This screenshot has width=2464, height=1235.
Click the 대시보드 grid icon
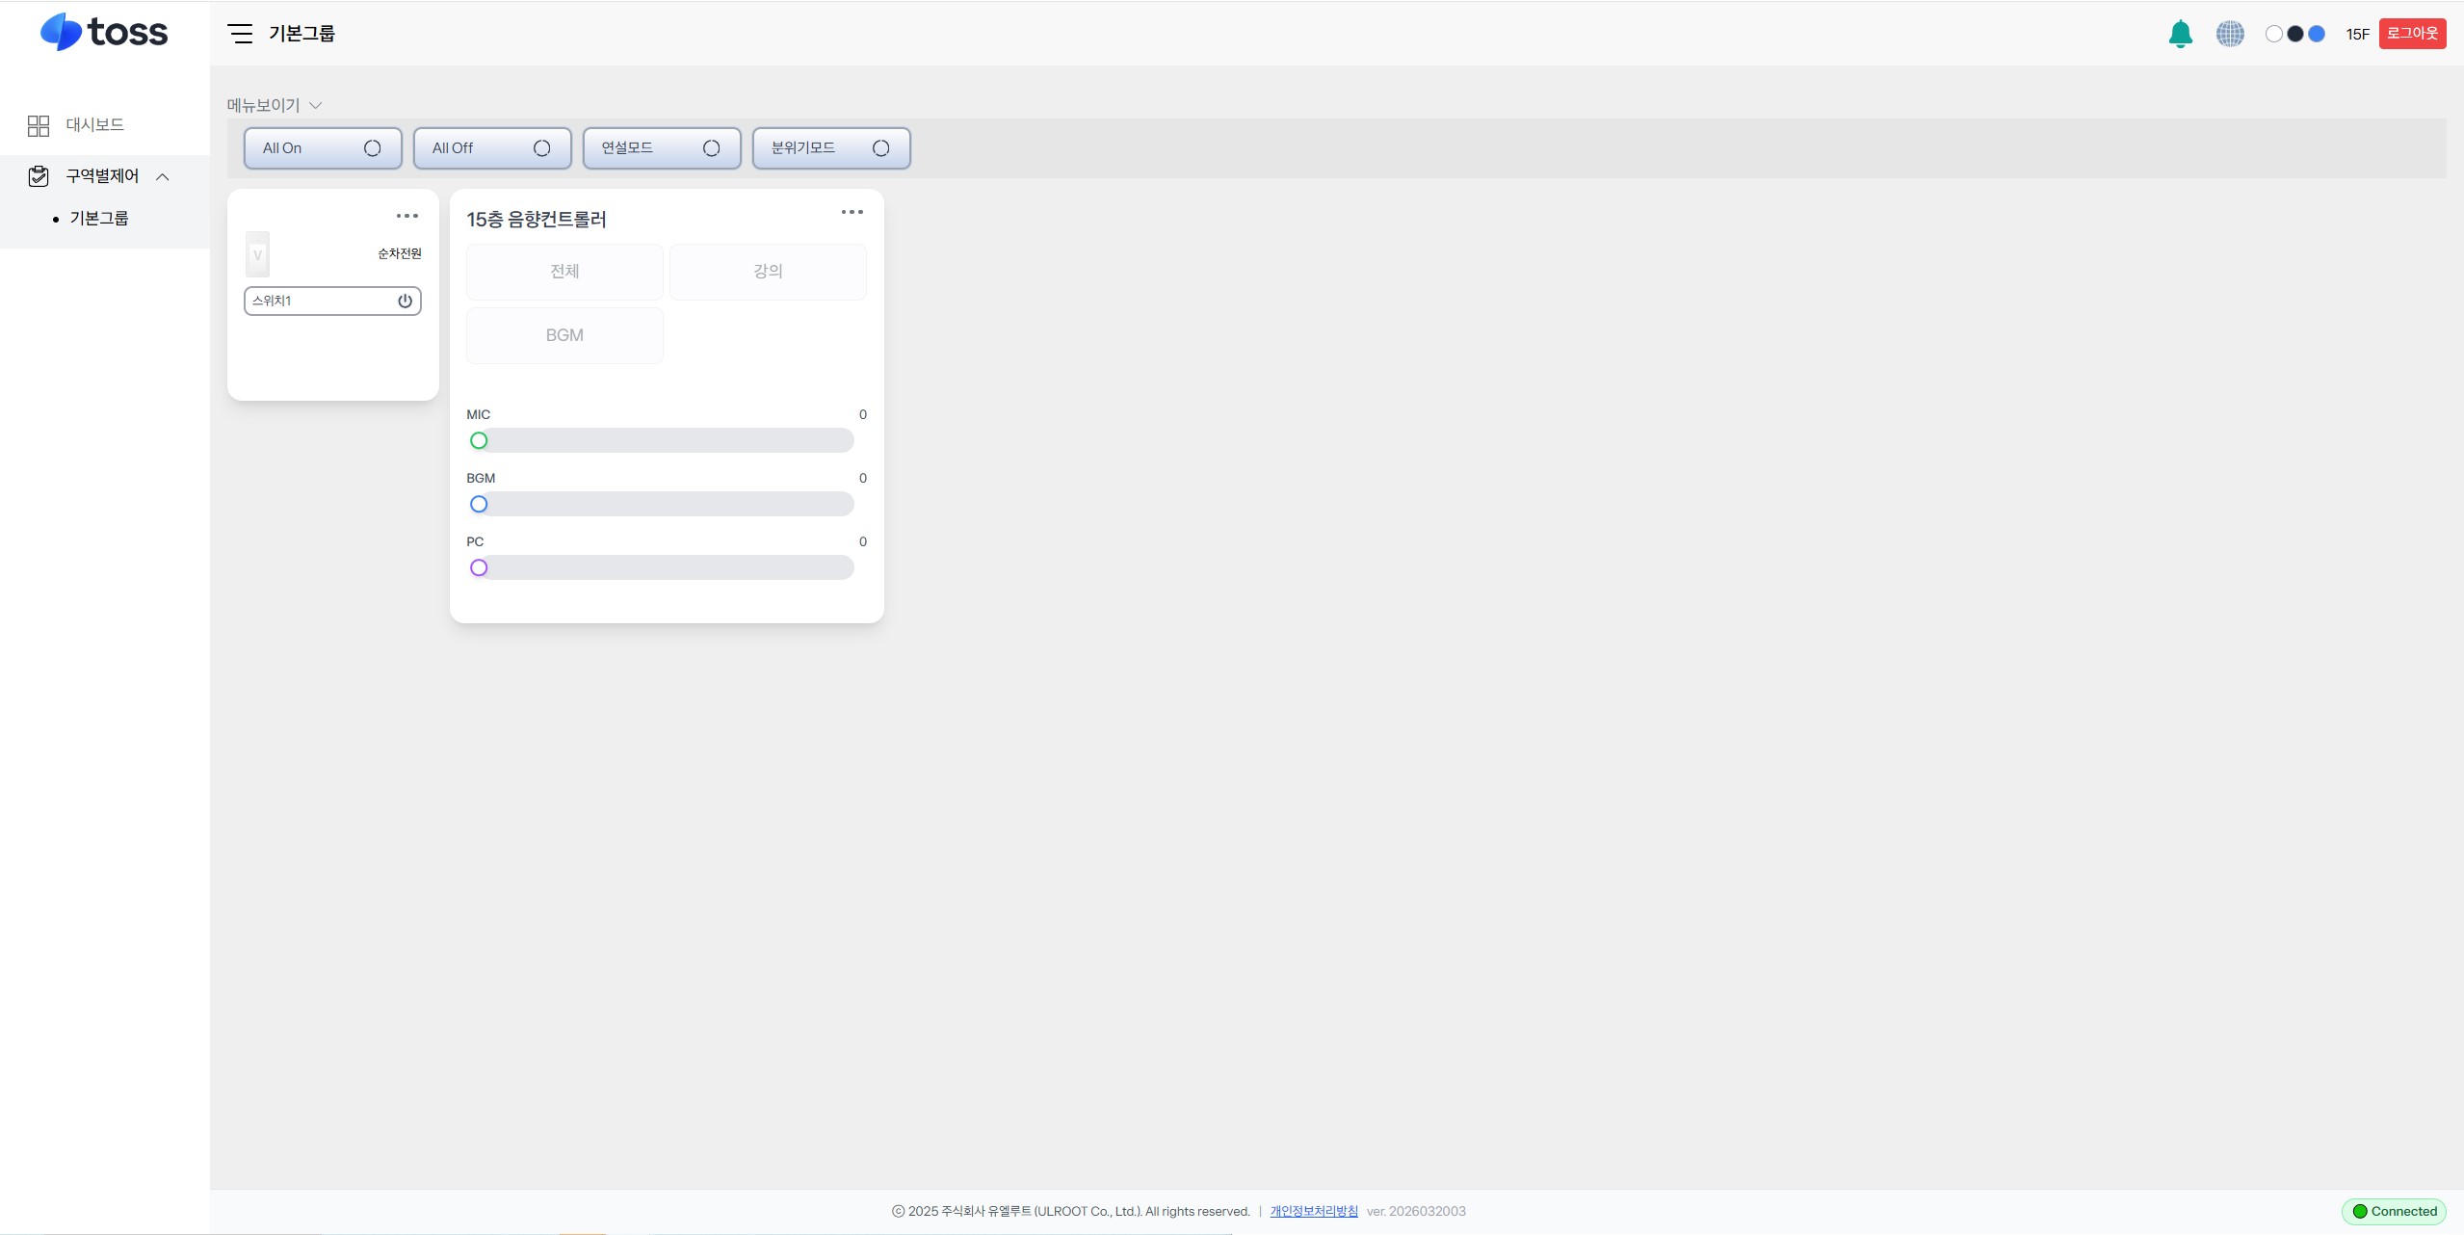[x=39, y=125]
